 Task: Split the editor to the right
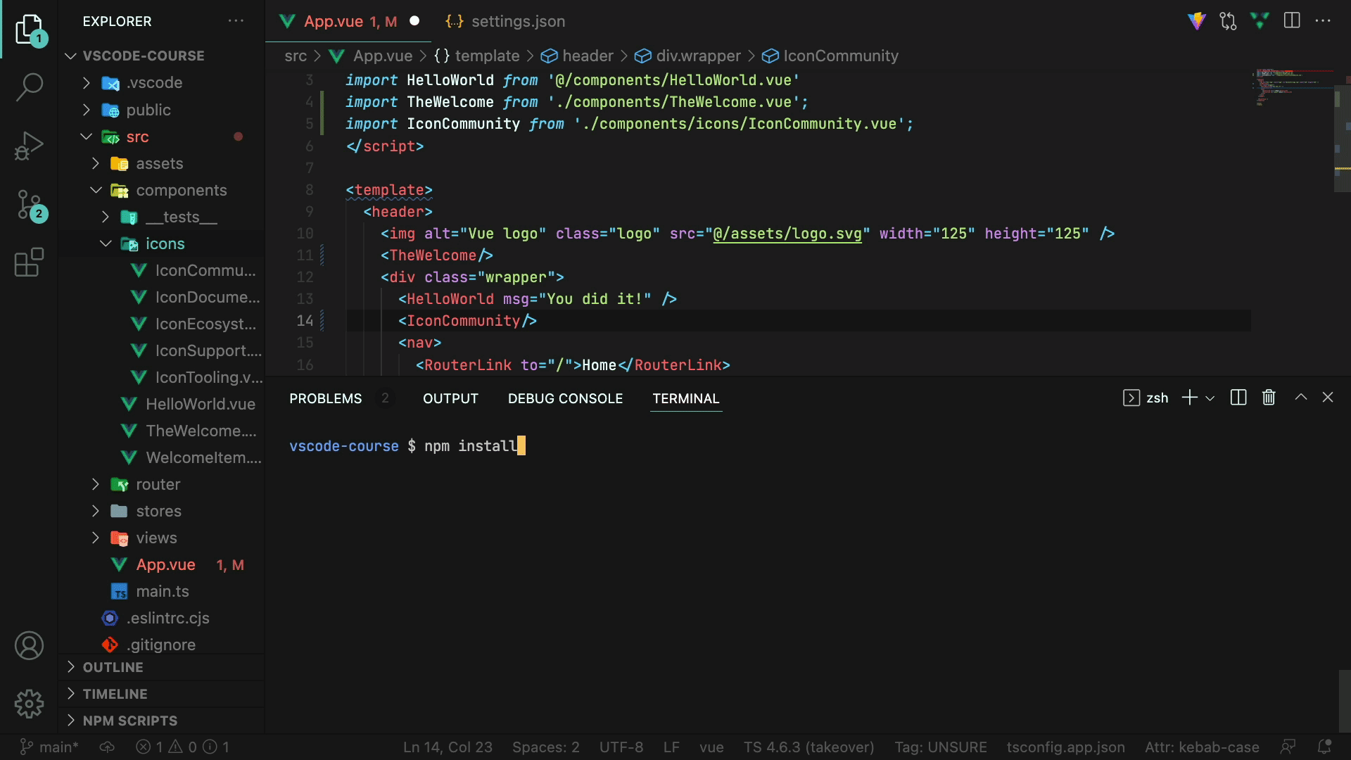coord(1292,21)
